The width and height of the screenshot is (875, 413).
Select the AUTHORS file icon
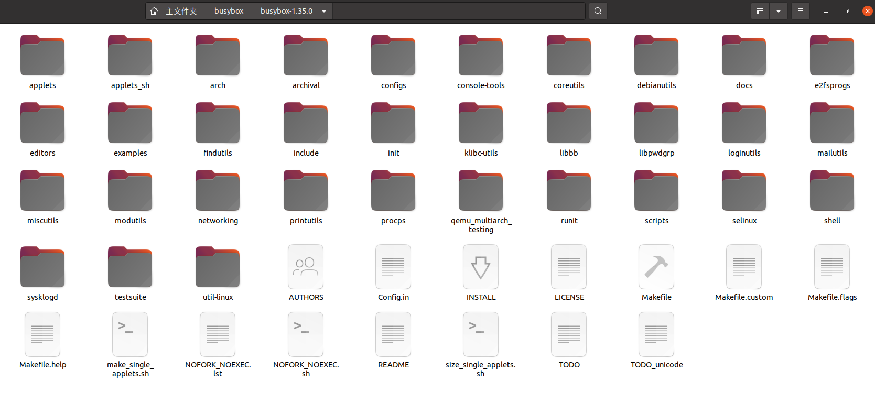click(x=306, y=267)
